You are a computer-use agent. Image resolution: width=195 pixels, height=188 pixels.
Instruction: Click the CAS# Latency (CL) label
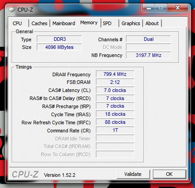(x=69, y=90)
